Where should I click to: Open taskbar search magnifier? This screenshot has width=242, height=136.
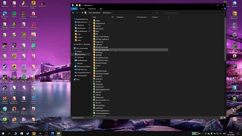coord(9,133)
